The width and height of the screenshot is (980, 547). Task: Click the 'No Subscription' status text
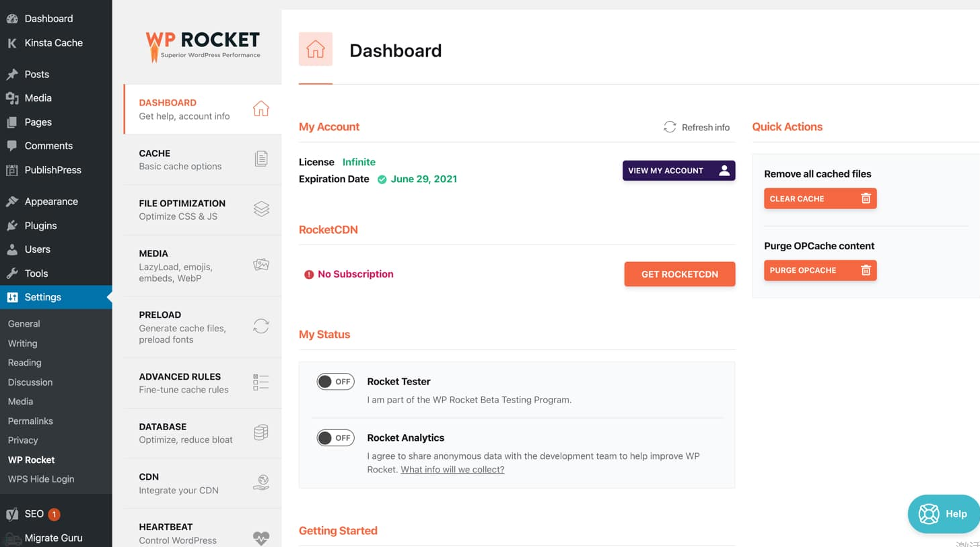[355, 274]
